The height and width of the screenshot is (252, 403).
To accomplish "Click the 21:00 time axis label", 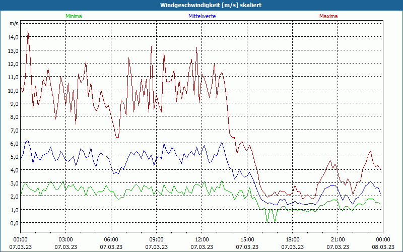I will pyautogui.click(x=338, y=239).
